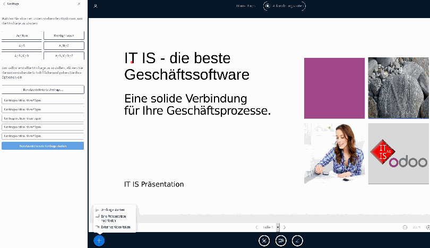Toggle screen sharing button
This screenshot has height=248, width=430.
[x=297, y=241]
